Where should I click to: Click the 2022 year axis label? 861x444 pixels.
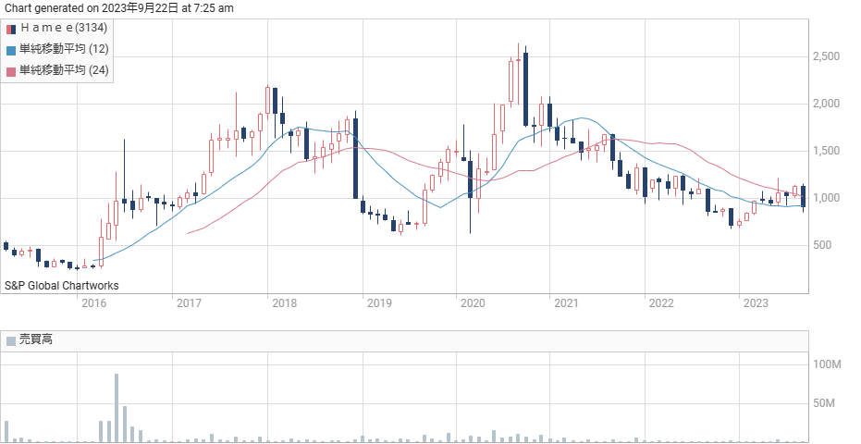pos(660,302)
